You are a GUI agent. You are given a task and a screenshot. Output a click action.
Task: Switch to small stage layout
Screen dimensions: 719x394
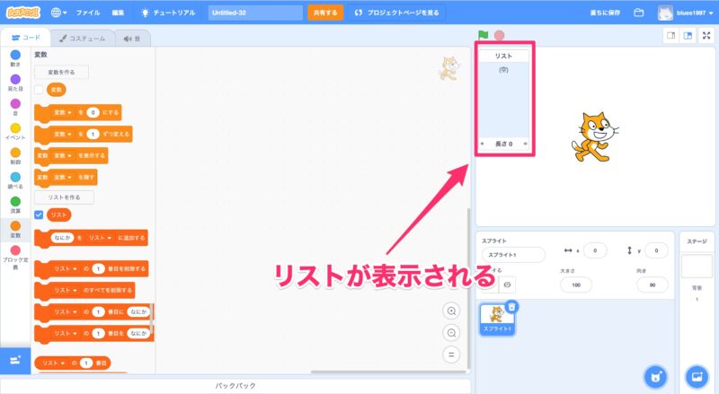670,35
